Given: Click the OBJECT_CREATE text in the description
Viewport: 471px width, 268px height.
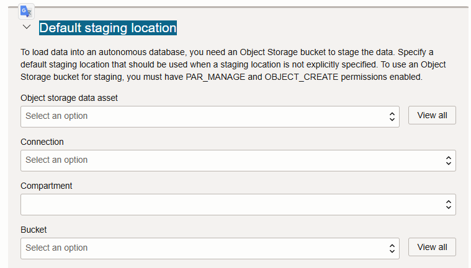Looking at the screenshot, I should tap(302, 77).
